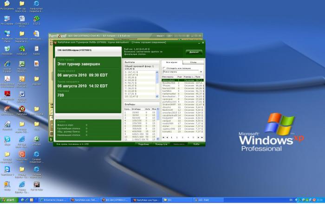This screenshot has width=325, height=204.
Task: Select payout row '1: 267,11 $'
Action: coord(139,72)
